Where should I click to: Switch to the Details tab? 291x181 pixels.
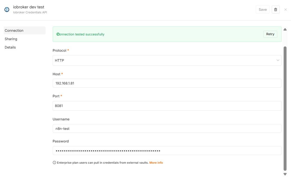tap(10, 47)
